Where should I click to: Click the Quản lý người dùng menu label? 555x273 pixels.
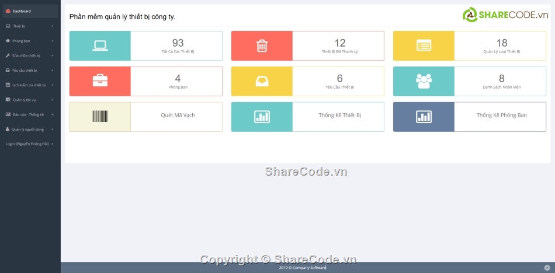coord(28,129)
